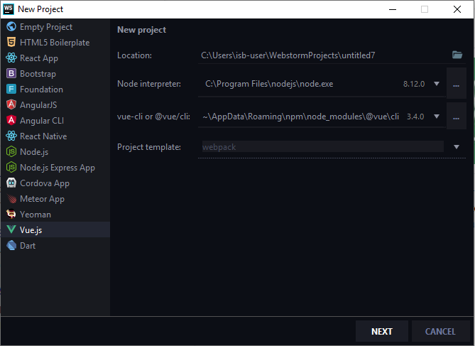
Task: Click the NEXT button
Action: pyautogui.click(x=382, y=331)
